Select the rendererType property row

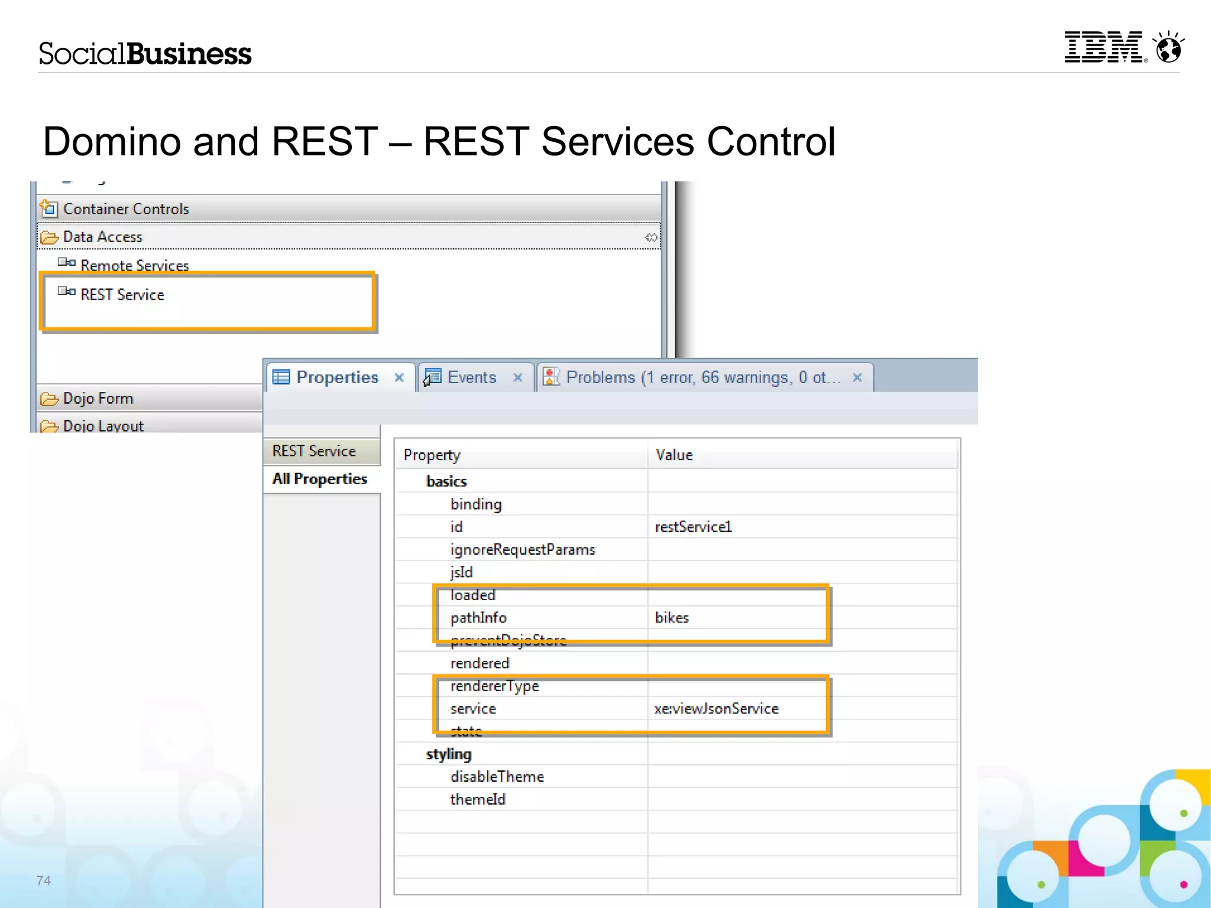click(x=676, y=686)
